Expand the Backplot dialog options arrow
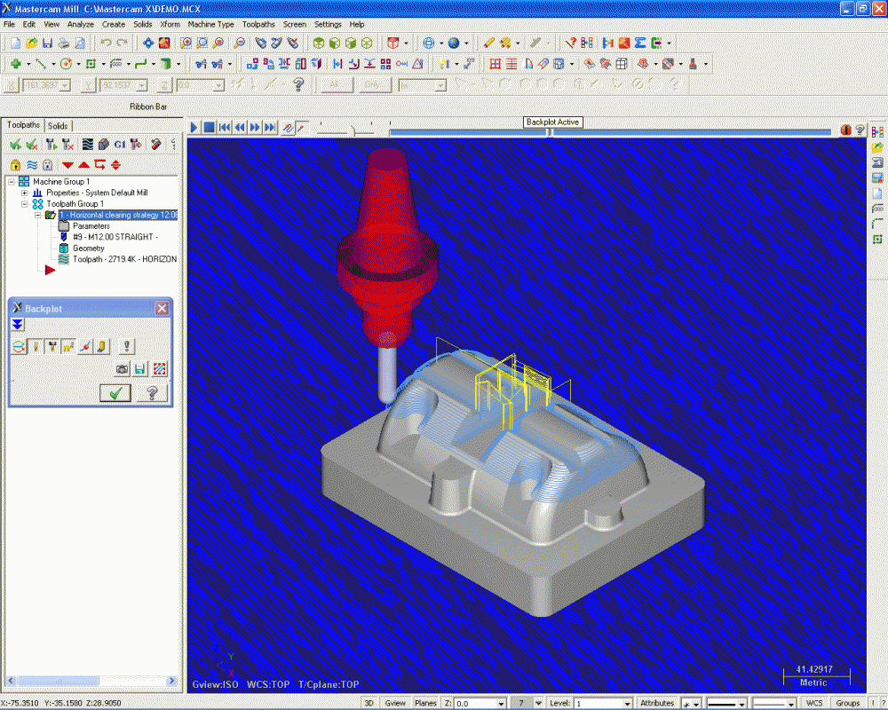Viewport: 888px width, 710px height. [x=18, y=325]
